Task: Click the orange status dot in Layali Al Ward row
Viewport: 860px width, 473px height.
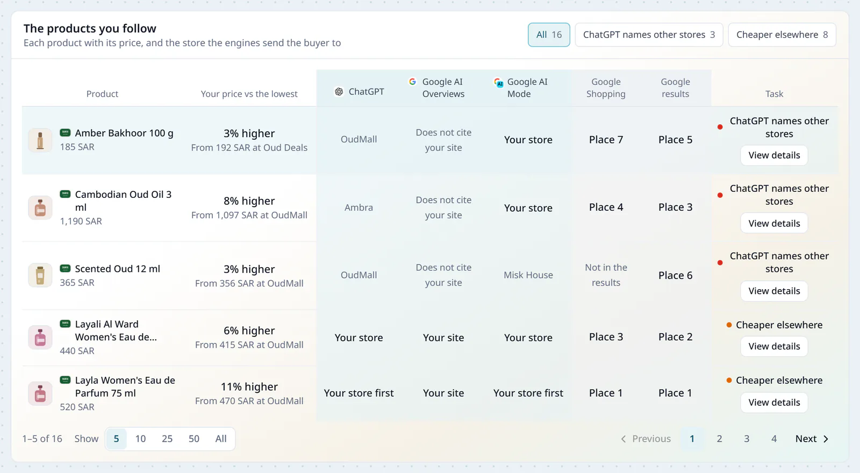Action: (729, 325)
